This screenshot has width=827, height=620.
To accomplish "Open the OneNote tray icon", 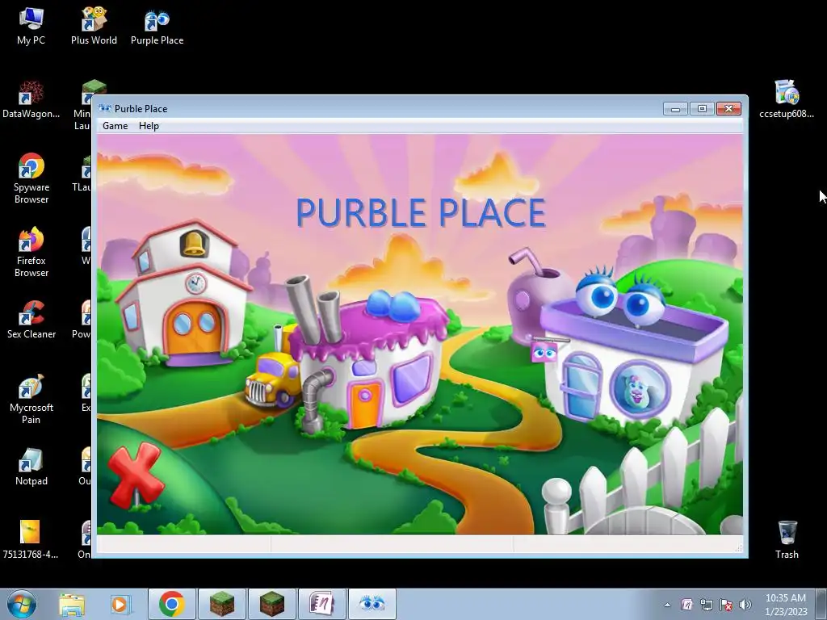I will click(686, 605).
